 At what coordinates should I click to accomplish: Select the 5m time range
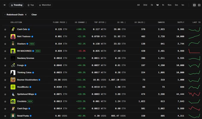click(x=176, y=5)
